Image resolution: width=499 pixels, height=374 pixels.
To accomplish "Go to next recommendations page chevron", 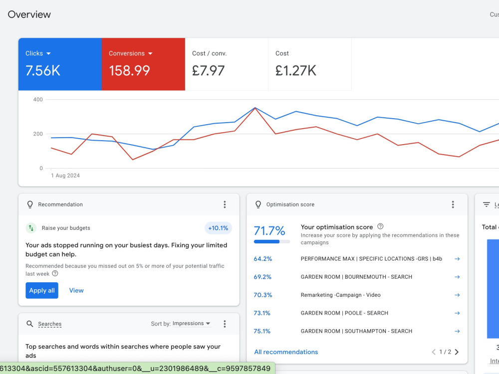I will [x=457, y=352].
